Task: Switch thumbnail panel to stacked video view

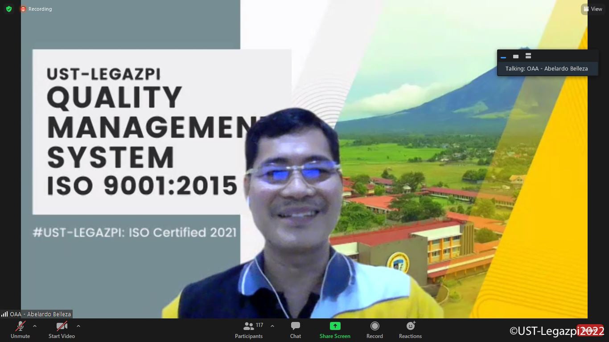Action: 528,56
